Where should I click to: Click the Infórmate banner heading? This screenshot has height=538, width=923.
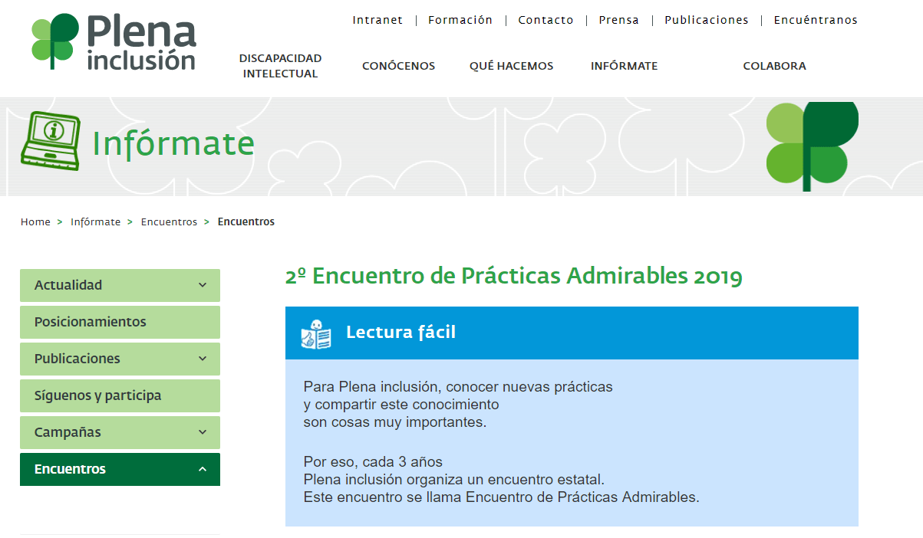[x=173, y=143]
